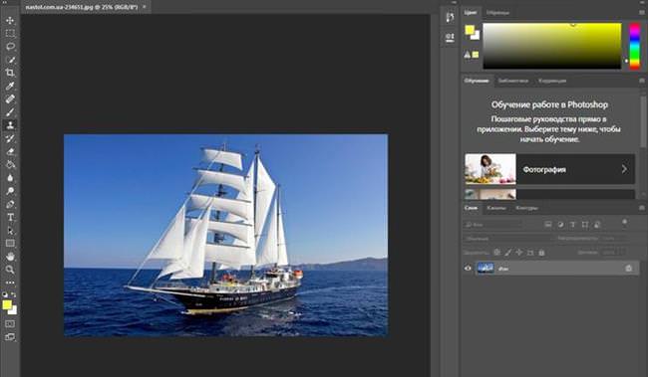648x377 pixels.
Task: Open the blend mode dropdown in Layers panel
Action: click(x=506, y=239)
